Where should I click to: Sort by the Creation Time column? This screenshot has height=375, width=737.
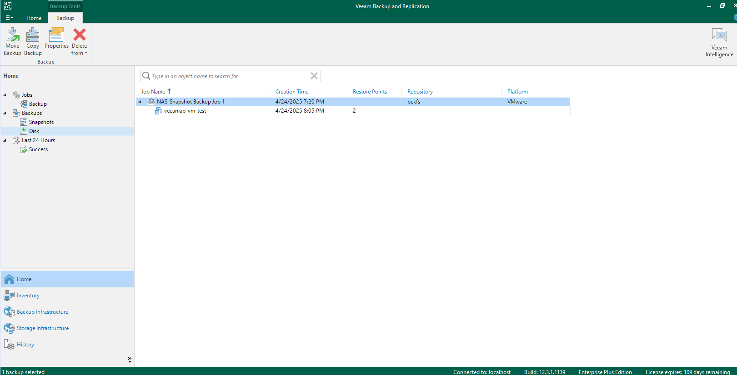(292, 92)
